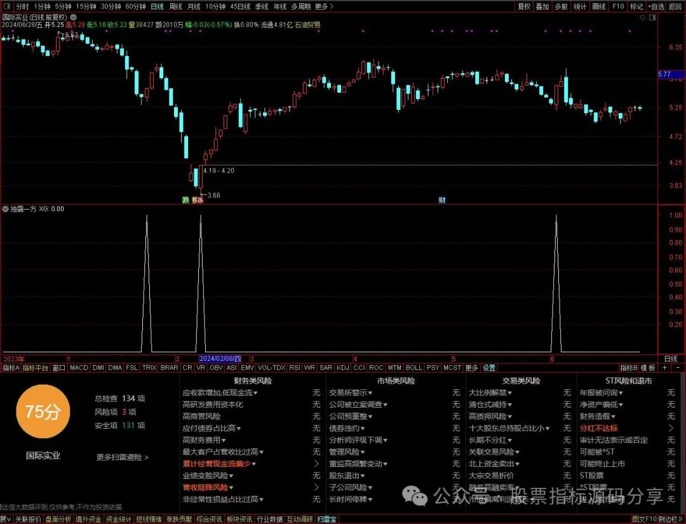Expand 大比例解禁 dropdown
686x524 pixels.
(490, 393)
